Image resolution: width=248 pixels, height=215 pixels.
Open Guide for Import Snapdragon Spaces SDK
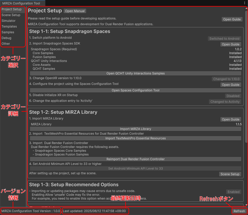coord(231,44)
